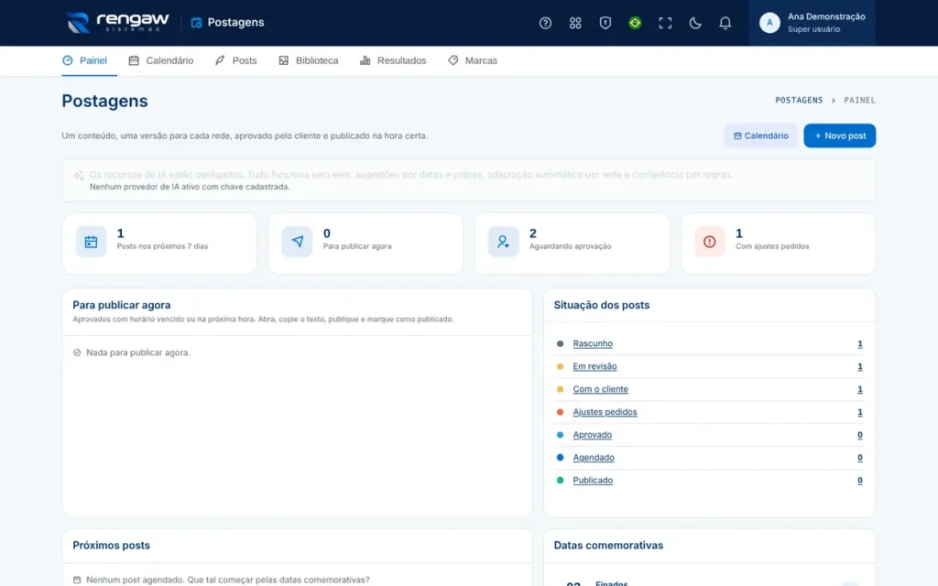Image resolution: width=938 pixels, height=586 pixels.
Task: Open the Ajustes pedidos link
Action: [605, 412]
